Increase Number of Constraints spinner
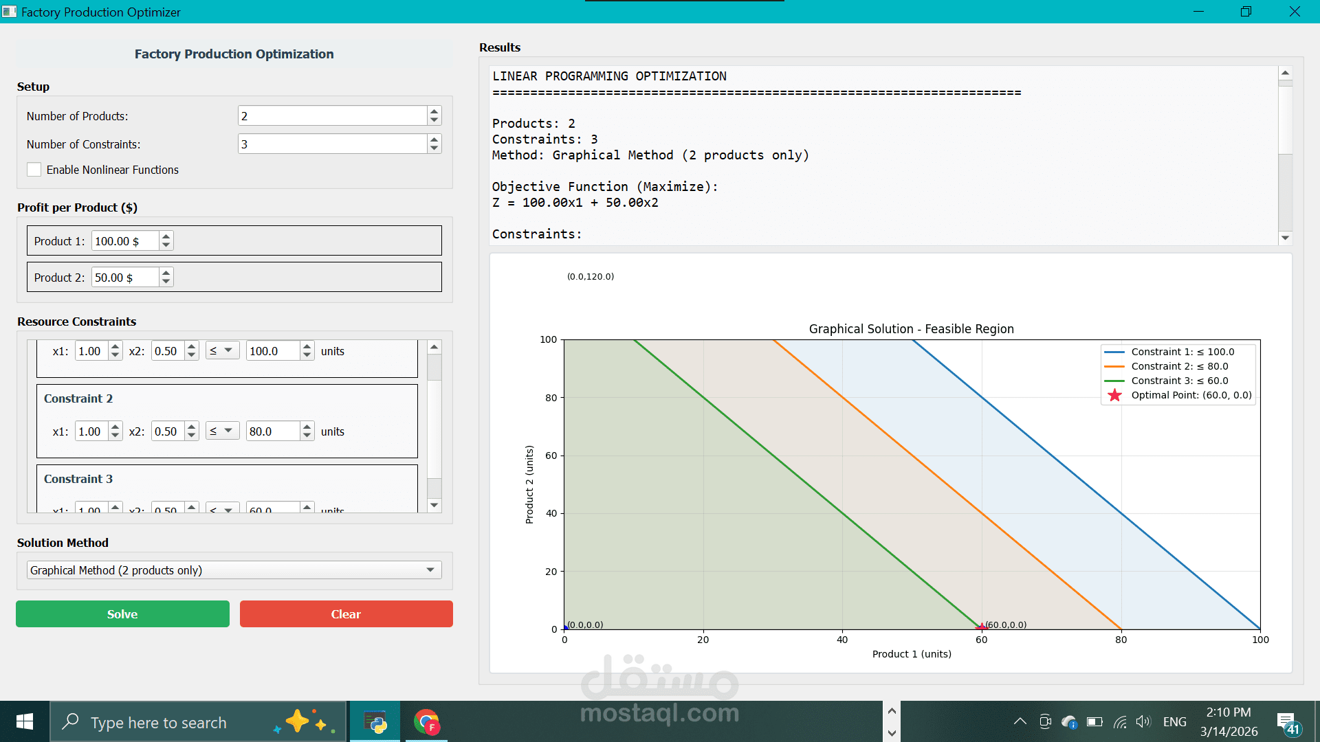 (434, 139)
